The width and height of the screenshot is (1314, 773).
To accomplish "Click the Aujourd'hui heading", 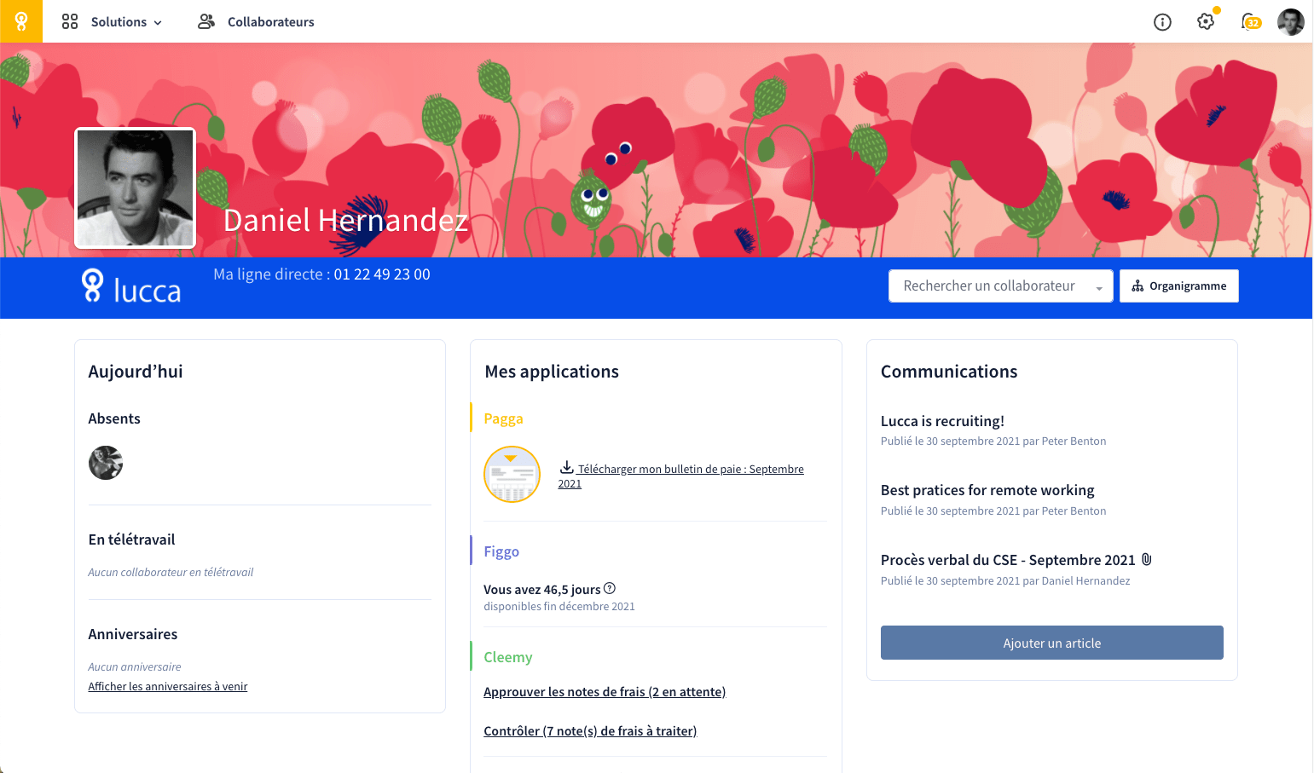I will (x=136, y=372).
